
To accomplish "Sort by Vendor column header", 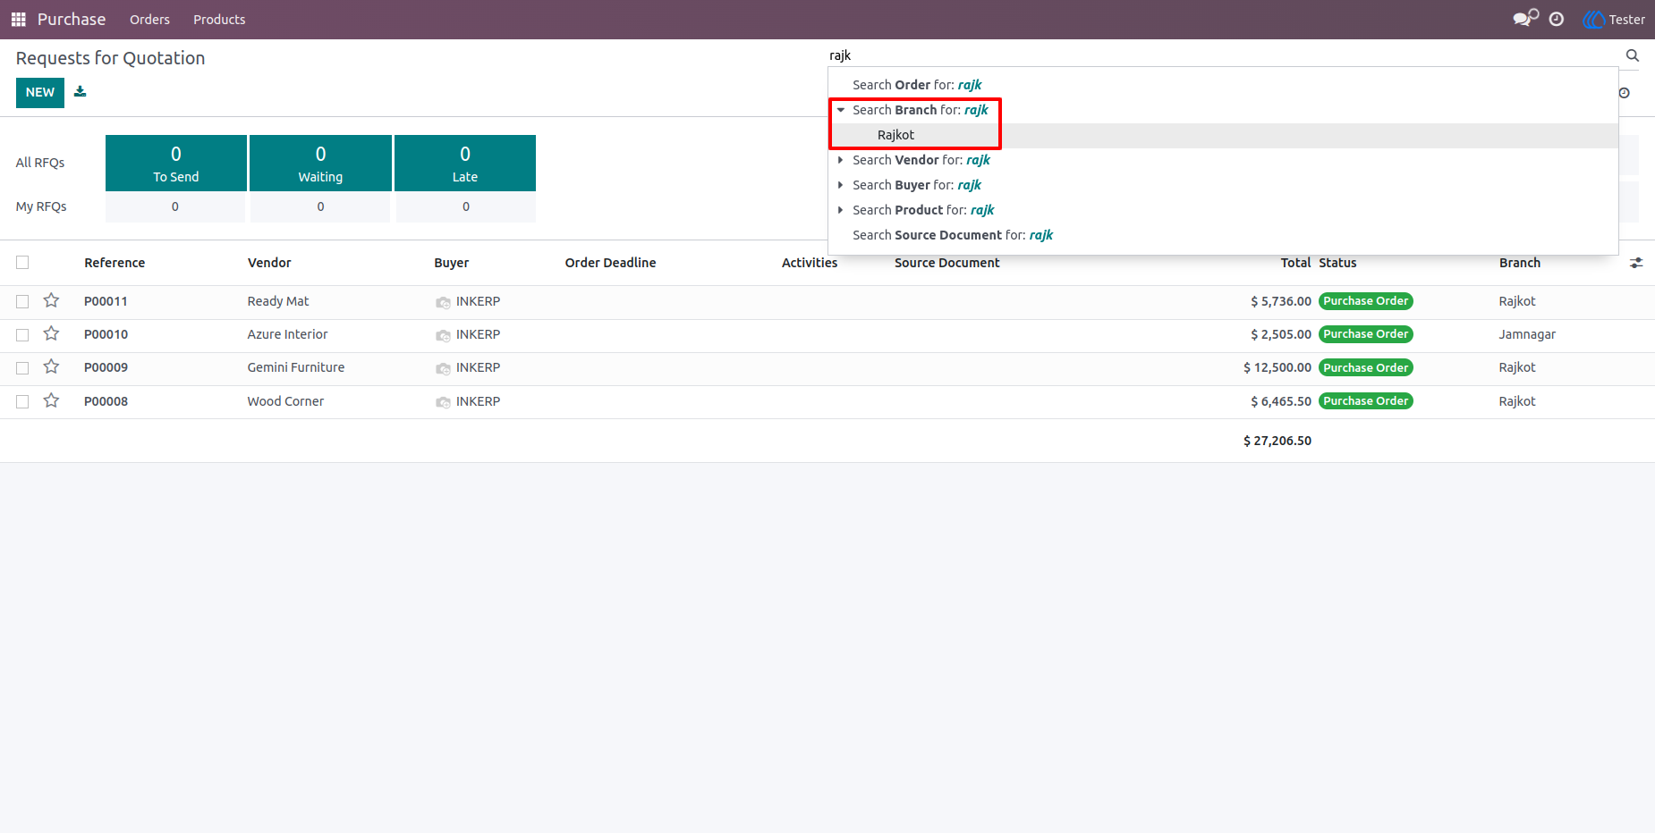I will click(269, 263).
